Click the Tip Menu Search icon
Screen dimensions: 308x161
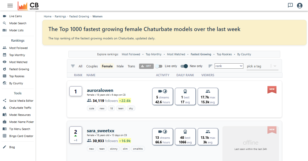(4, 129)
